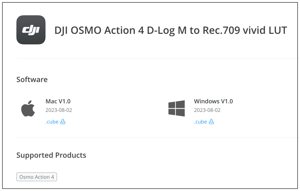Select the Osmo Action 4 product tag

pos(37,177)
